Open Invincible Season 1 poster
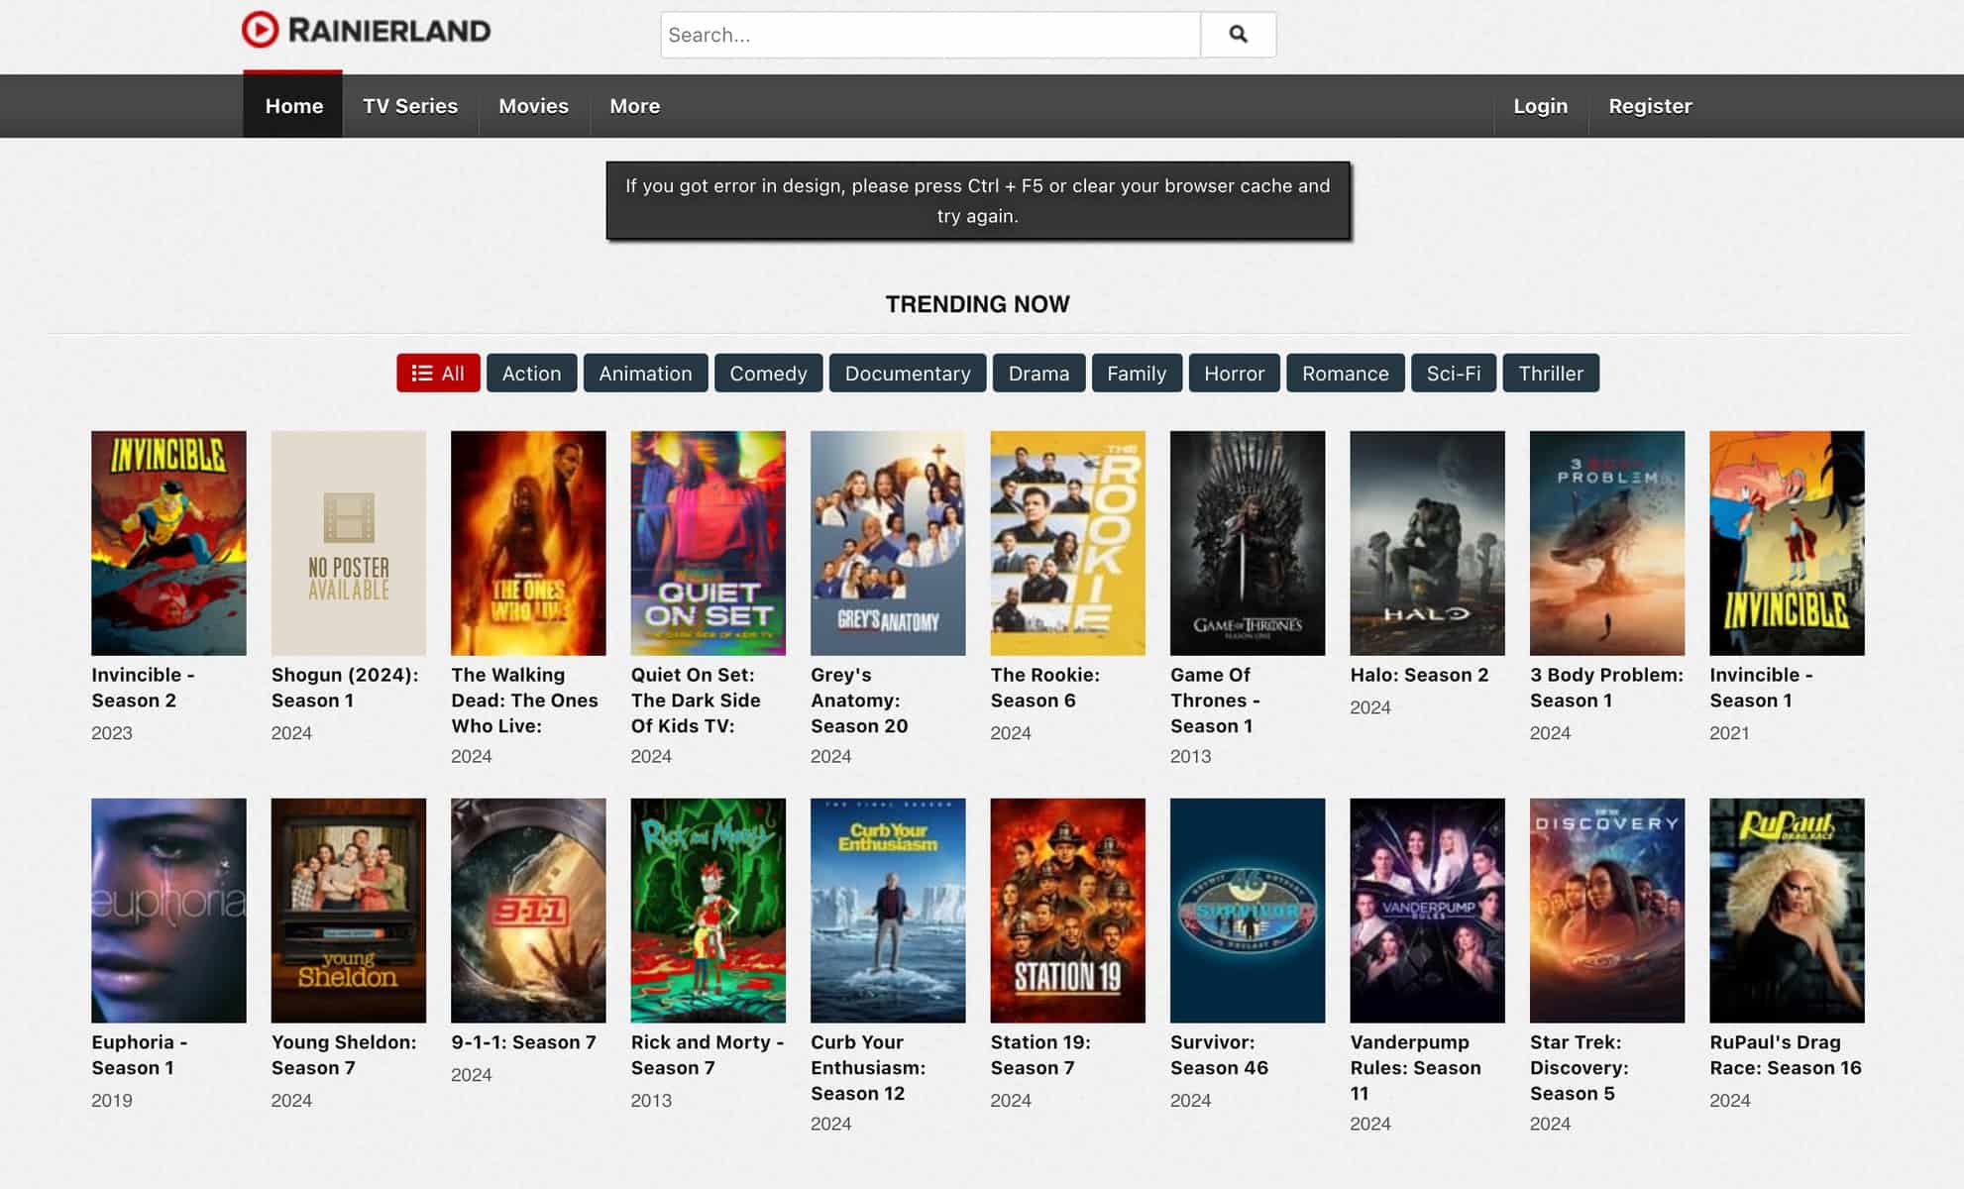The width and height of the screenshot is (1964, 1189). pos(1788,543)
